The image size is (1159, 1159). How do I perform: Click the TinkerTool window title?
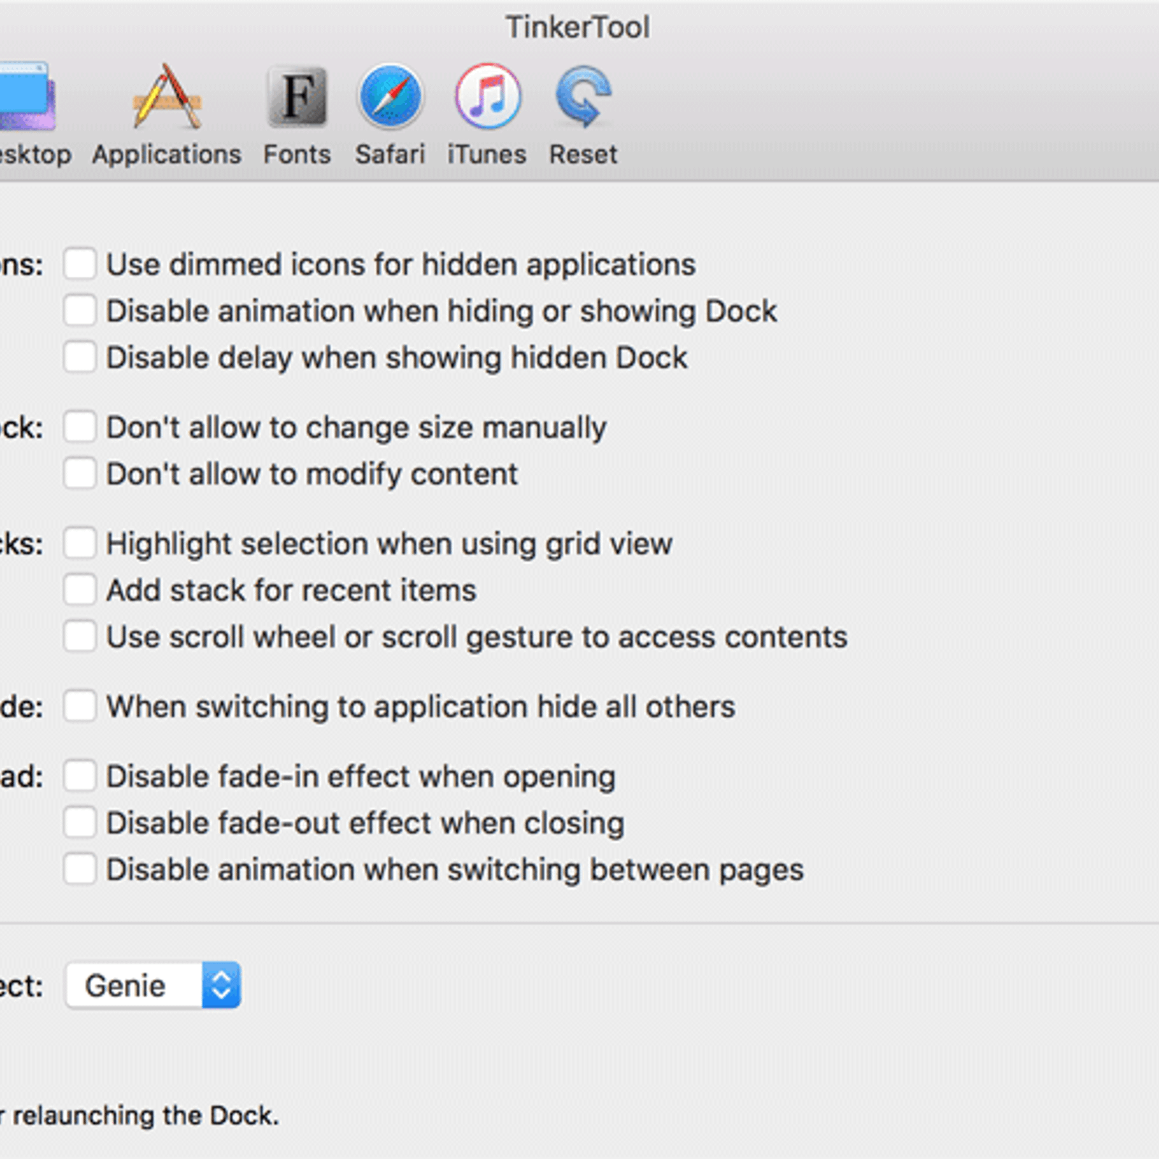coord(577,28)
